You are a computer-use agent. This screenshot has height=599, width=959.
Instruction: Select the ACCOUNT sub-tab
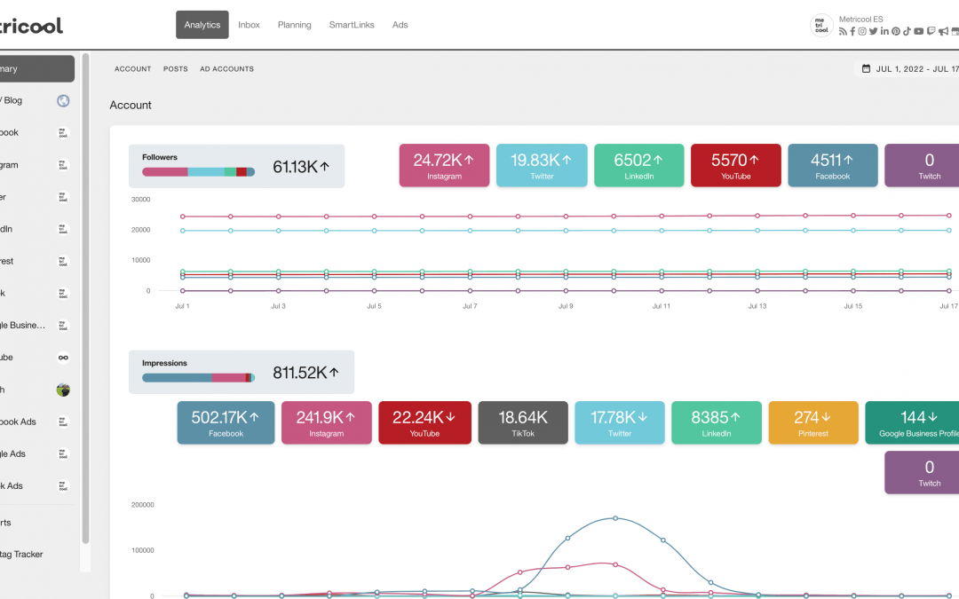(132, 69)
